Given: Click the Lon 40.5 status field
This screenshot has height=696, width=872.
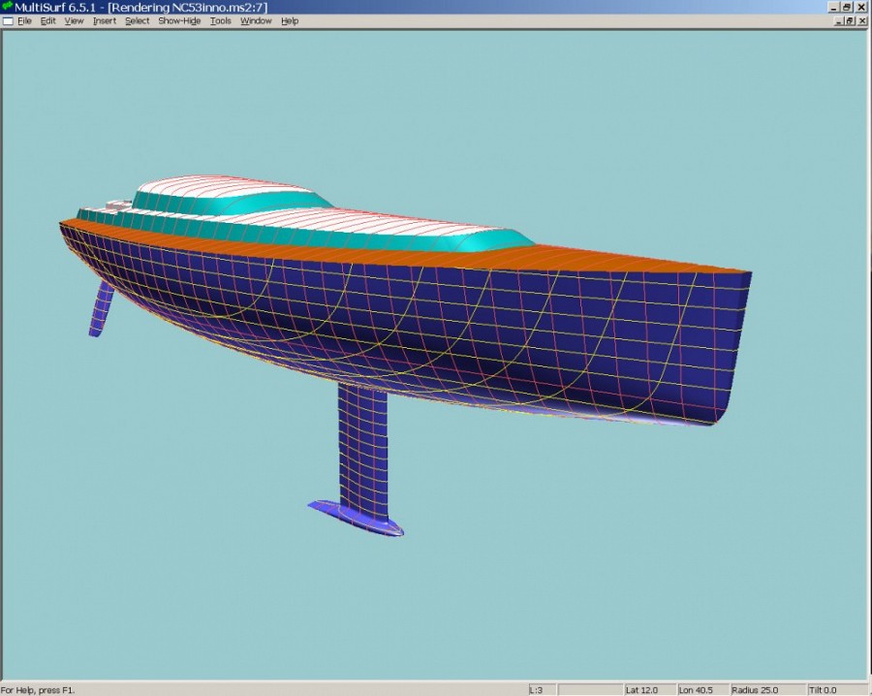Looking at the screenshot, I should tap(700, 689).
